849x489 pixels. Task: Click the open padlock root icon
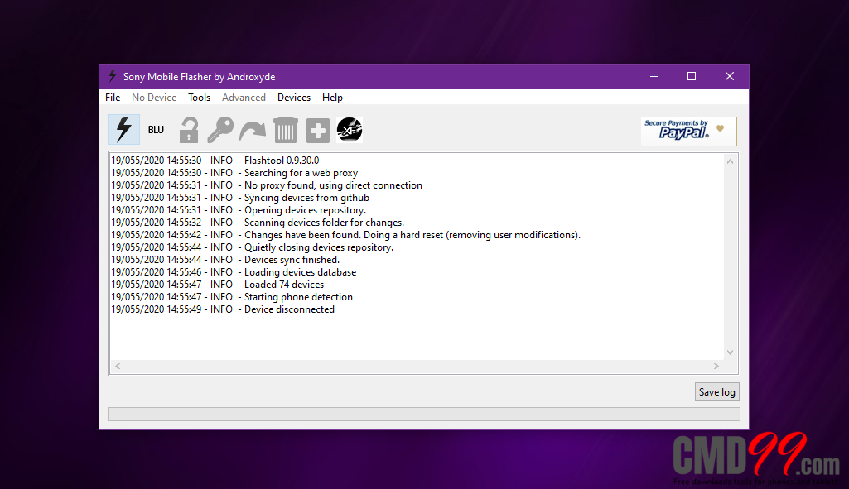(188, 130)
